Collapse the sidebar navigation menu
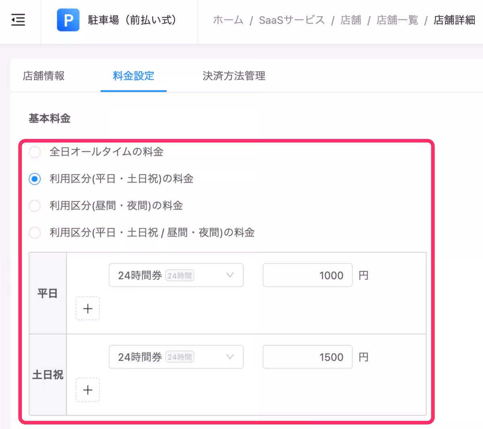The height and width of the screenshot is (429, 483). (18, 20)
